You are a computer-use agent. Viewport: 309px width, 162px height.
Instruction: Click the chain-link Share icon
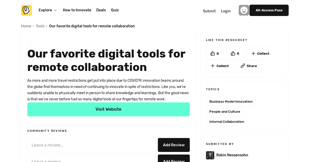[243, 66]
